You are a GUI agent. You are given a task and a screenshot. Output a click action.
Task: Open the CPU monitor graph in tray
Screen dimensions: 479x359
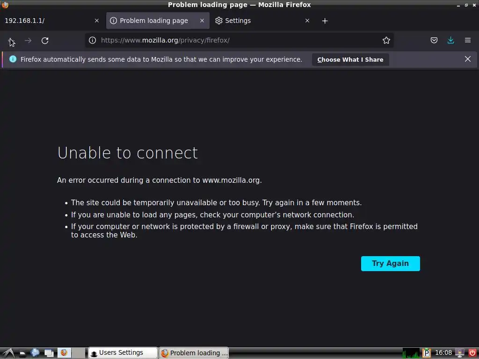[x=411, y=353]
